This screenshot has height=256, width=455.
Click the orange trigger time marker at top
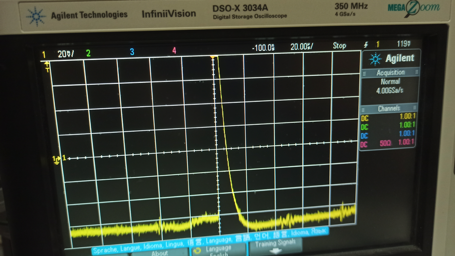[x=213, y=57]
